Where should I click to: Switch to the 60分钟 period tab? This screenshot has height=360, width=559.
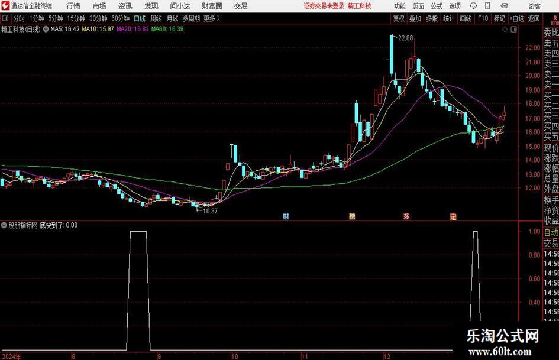(x=120, y=18)
